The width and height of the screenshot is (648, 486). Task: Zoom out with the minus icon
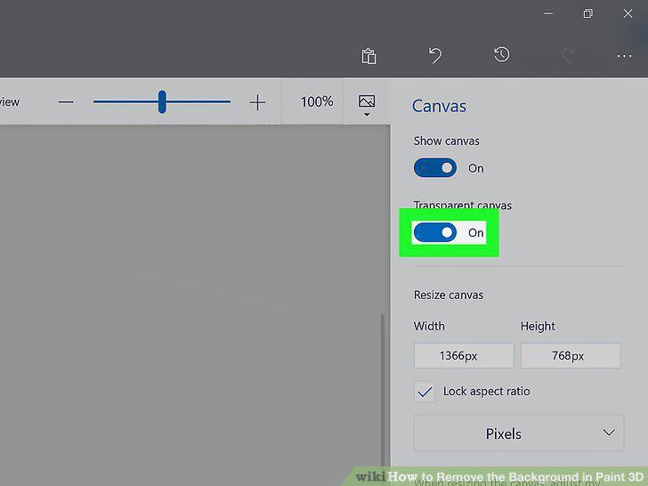point(66,102)
